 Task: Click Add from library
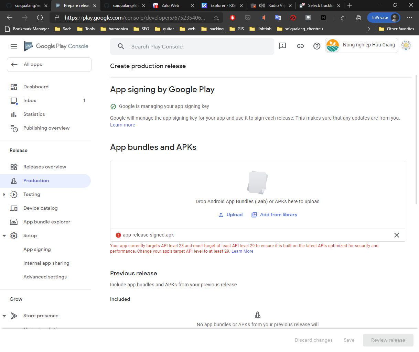(274, 214)
